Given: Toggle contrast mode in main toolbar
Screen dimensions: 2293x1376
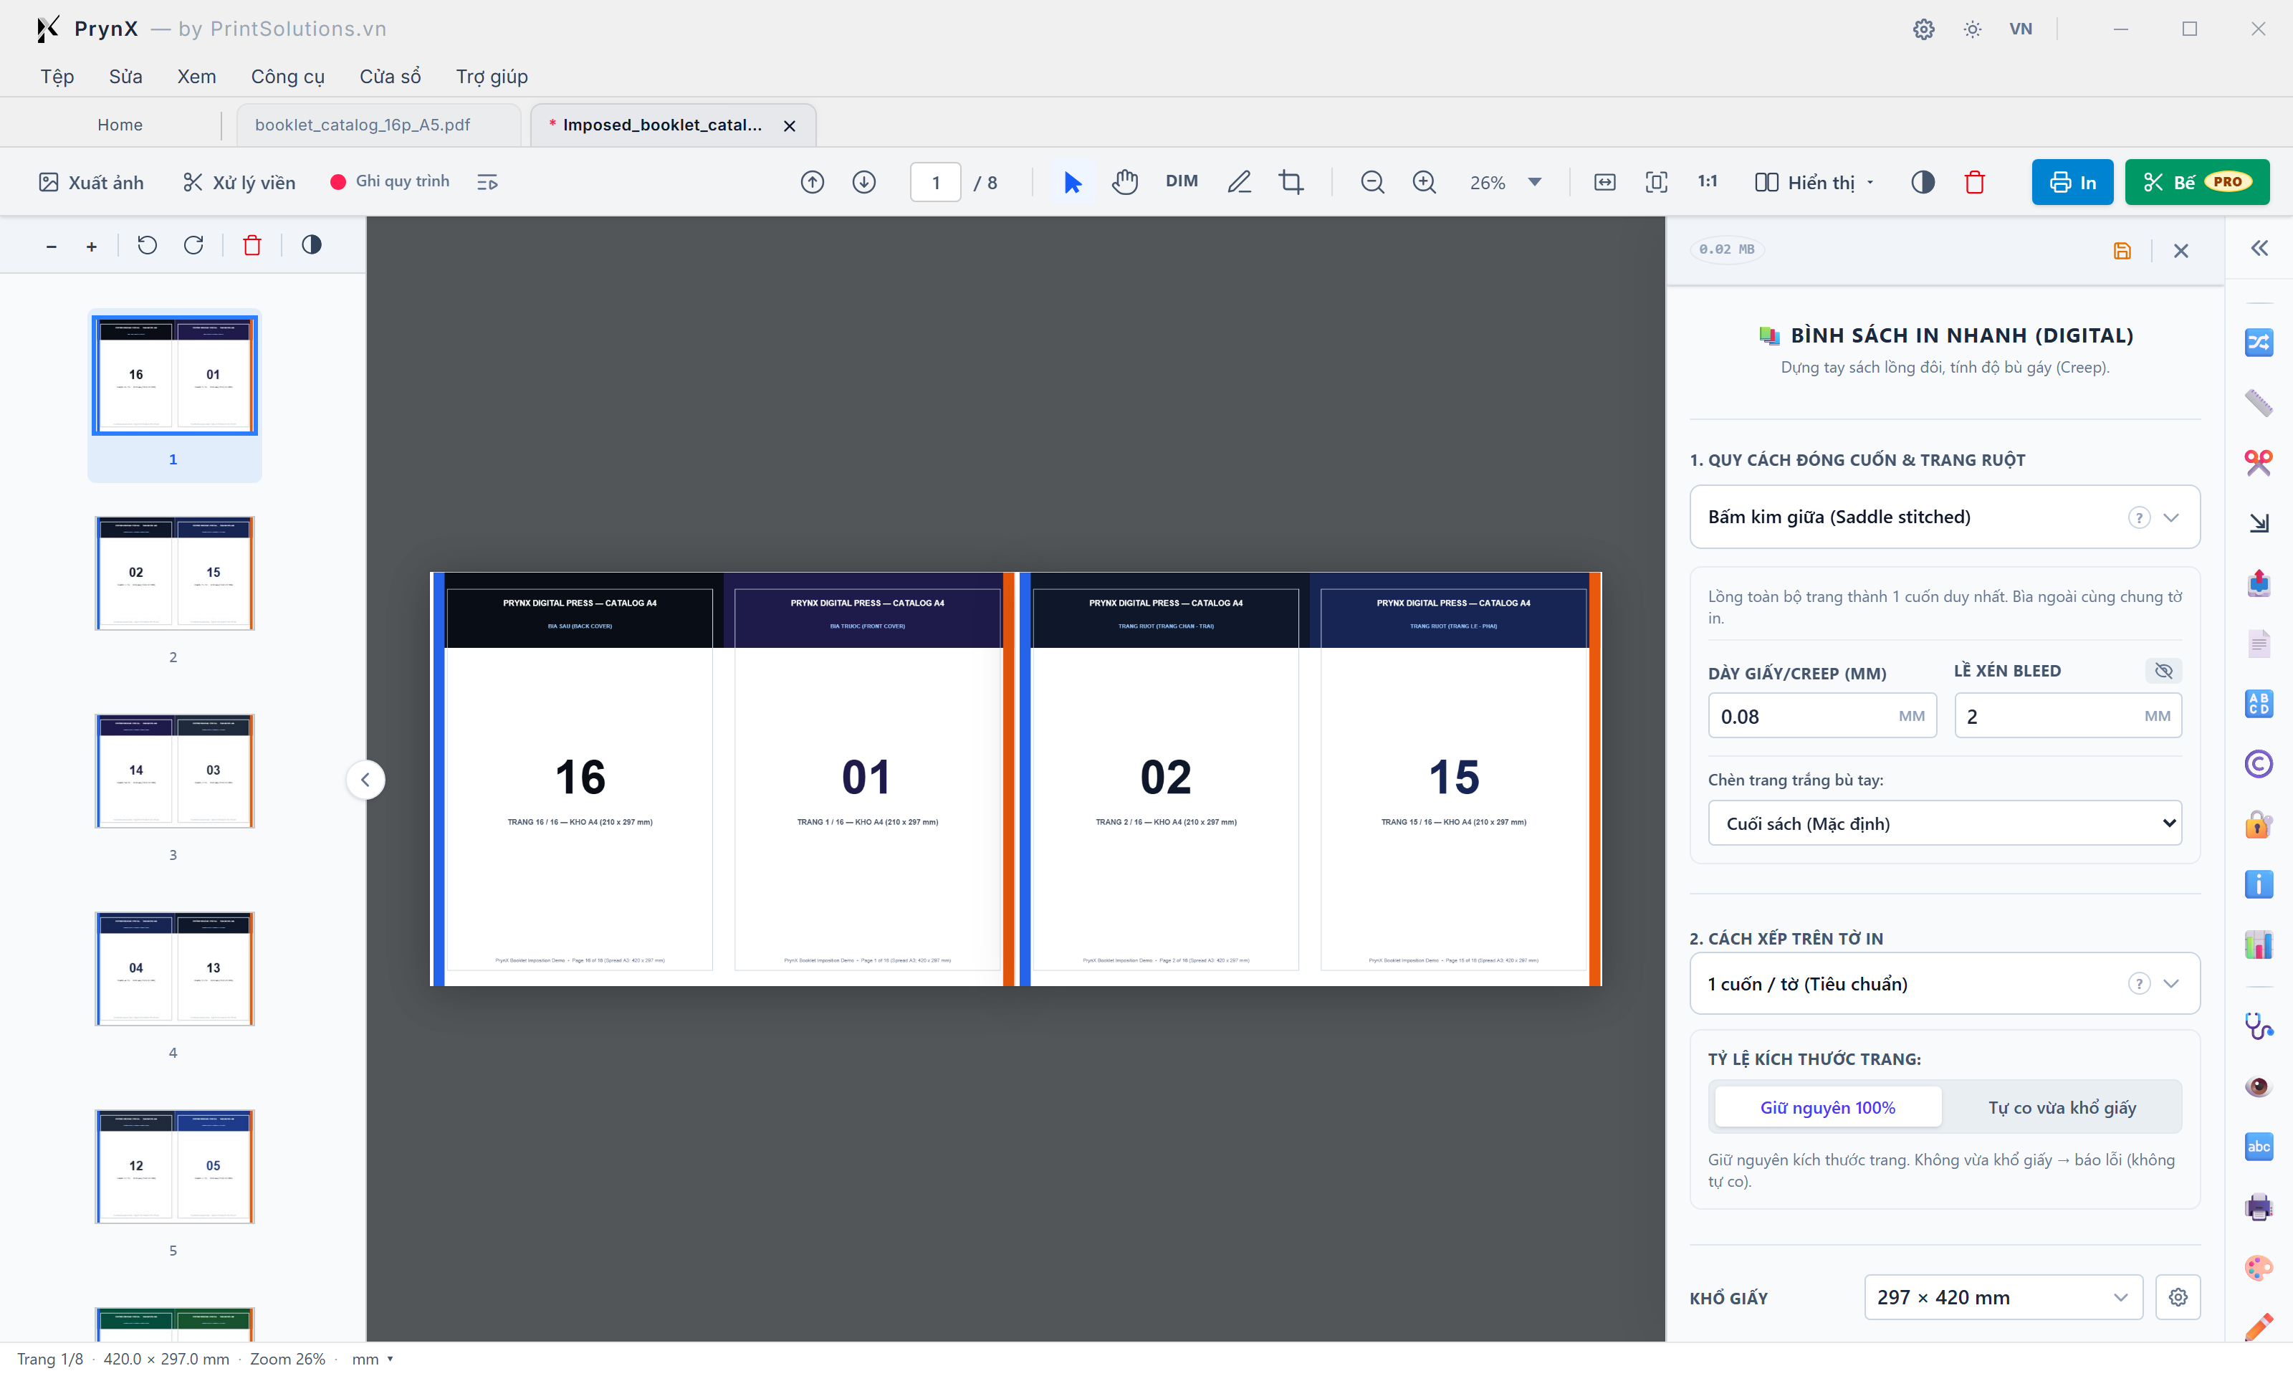Looking at the screenshot, I should tap(1923, 183).
